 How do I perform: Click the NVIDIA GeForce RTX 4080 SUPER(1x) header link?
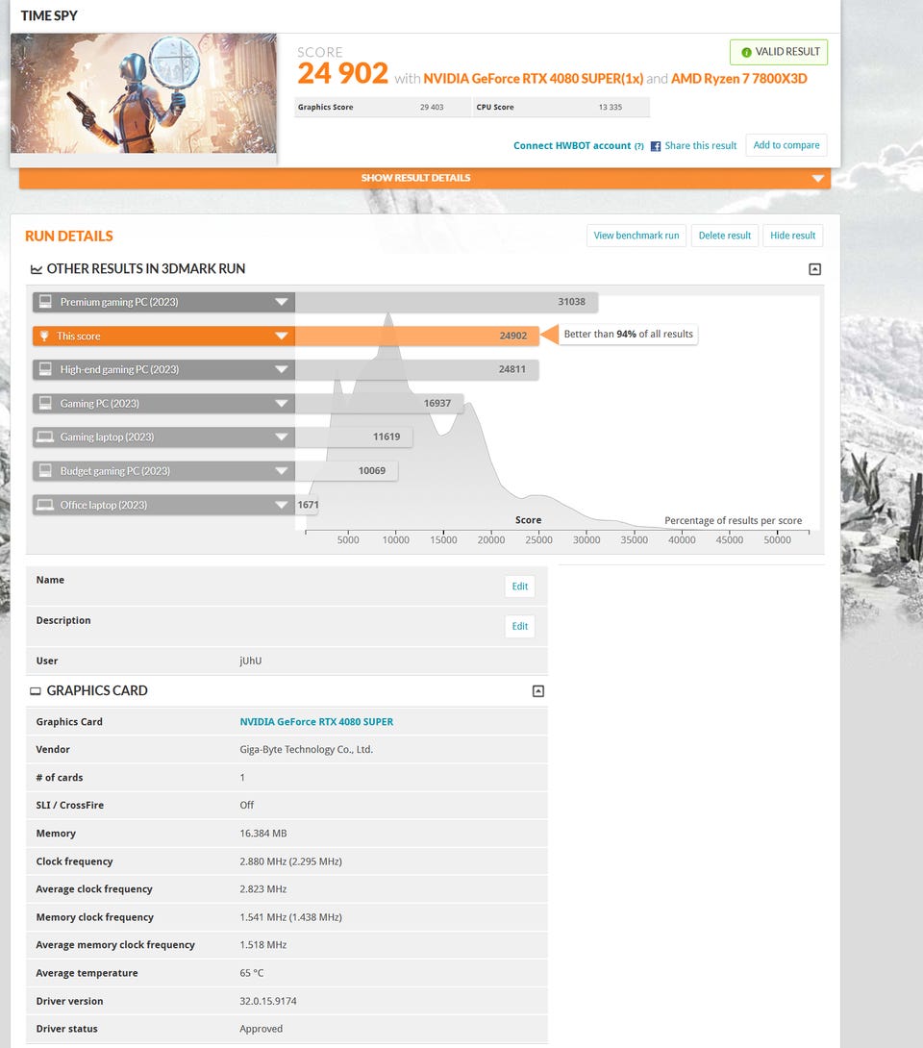(x=534, y=79)
